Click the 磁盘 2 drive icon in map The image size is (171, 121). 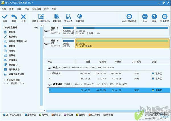47,44
